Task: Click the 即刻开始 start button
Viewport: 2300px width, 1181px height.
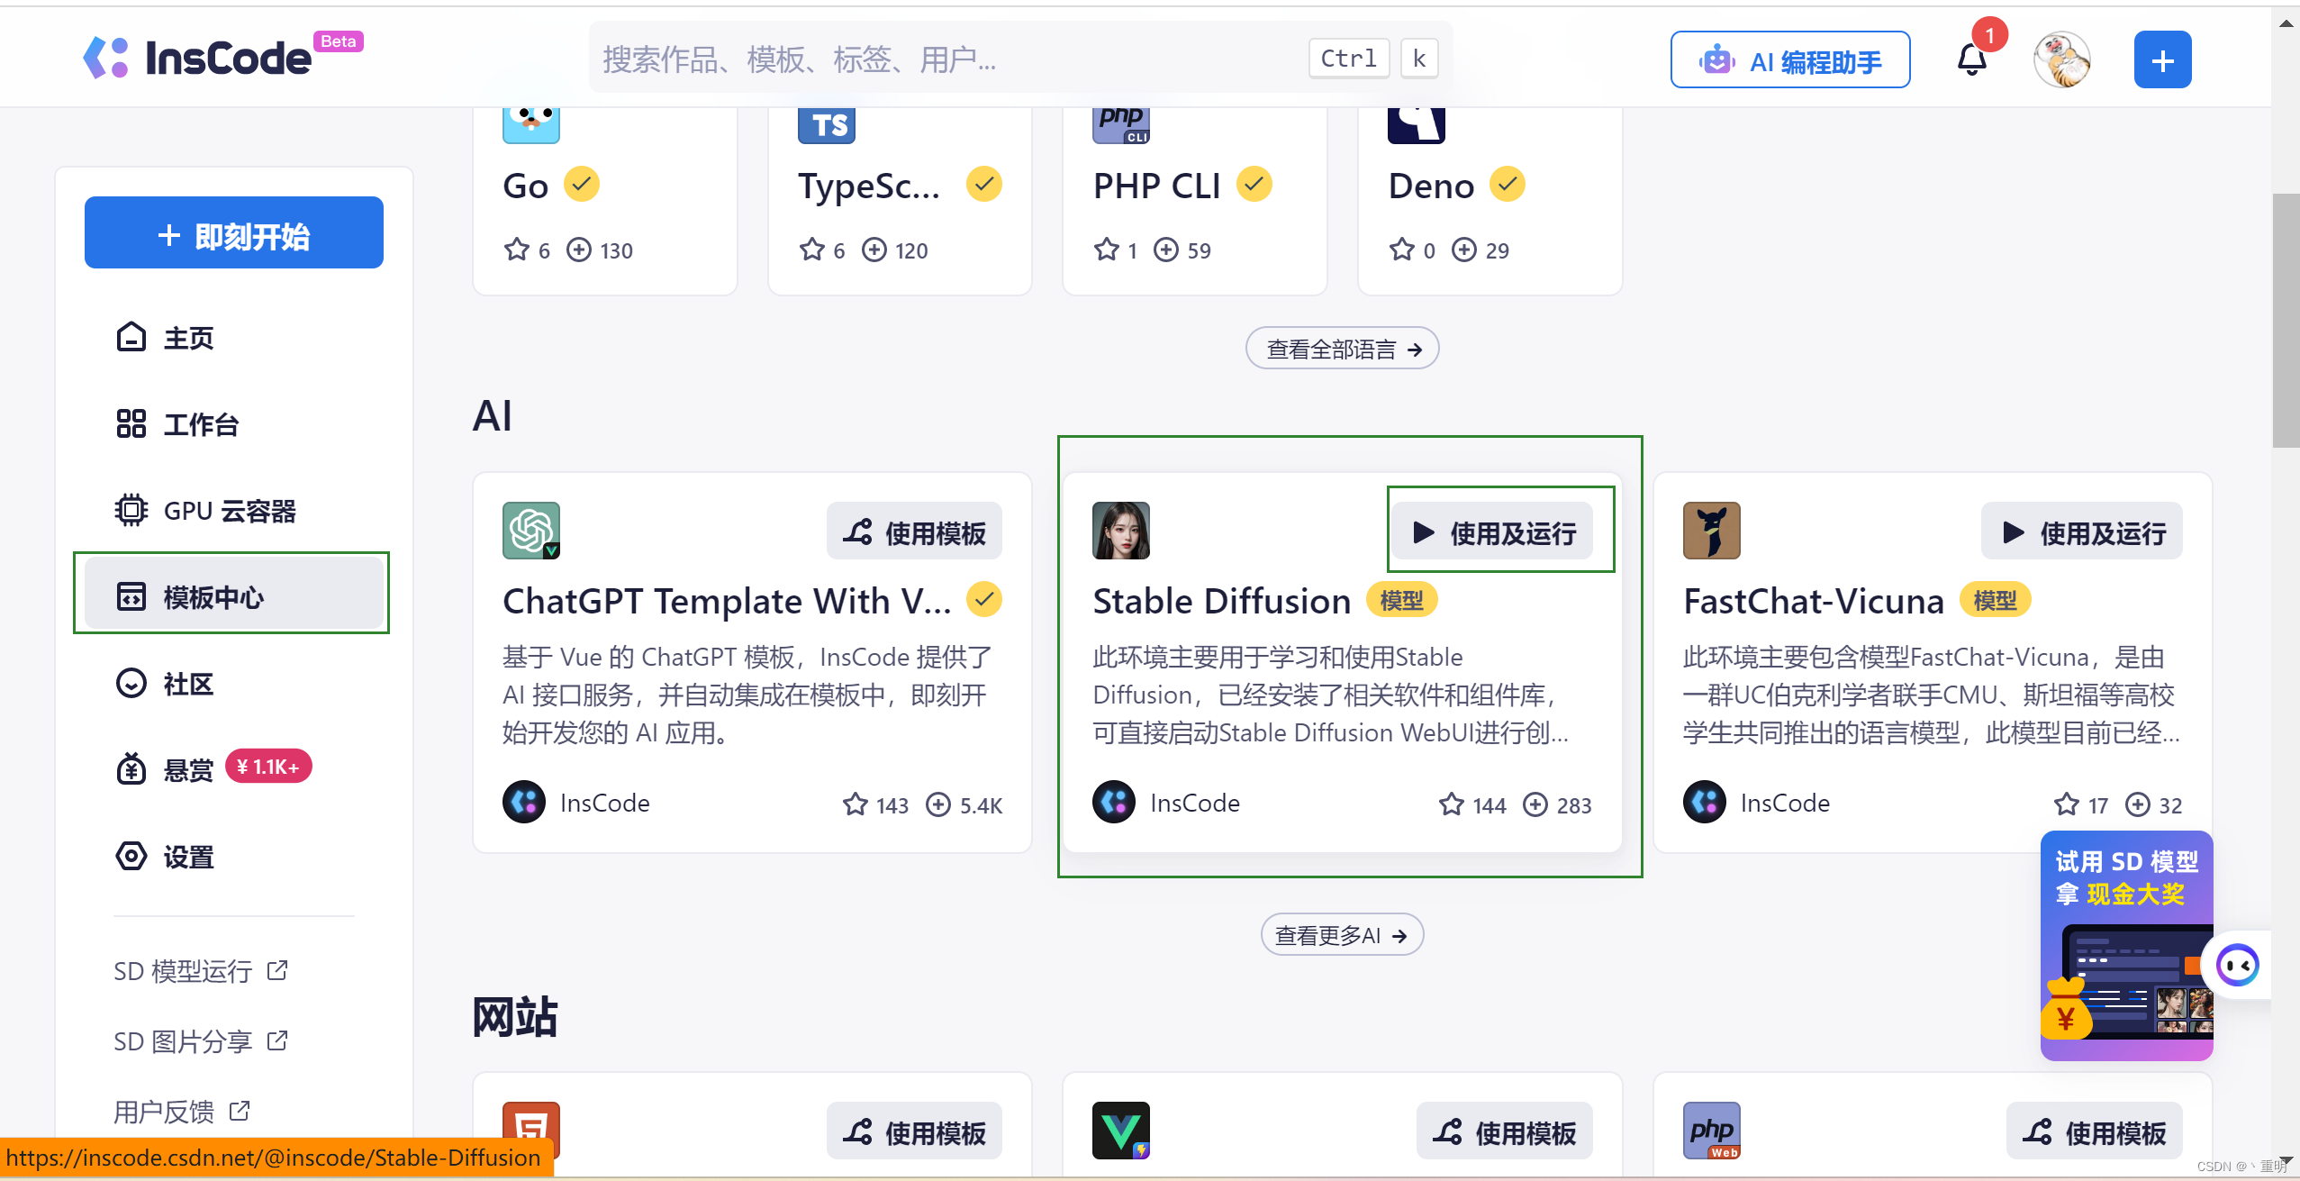Action: pyautogui.click(x=234, y=233)
